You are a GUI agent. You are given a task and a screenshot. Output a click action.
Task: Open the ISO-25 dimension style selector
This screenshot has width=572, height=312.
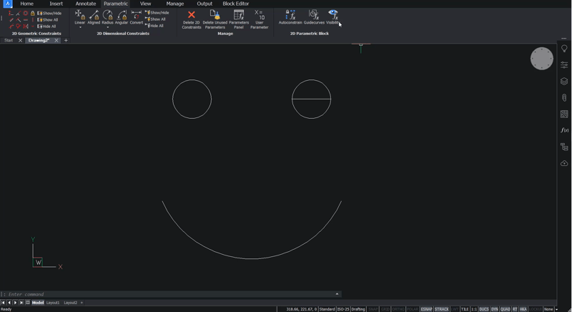(x=343, y=309)
